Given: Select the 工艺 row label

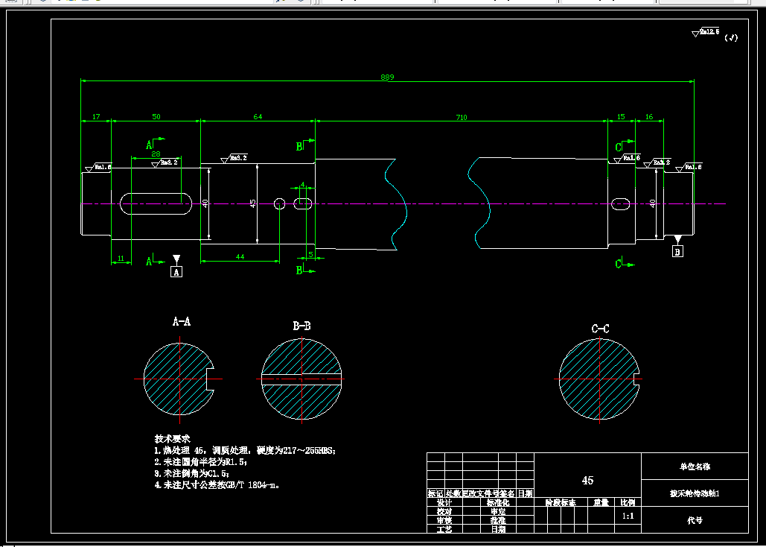Looking at the screenshot, I should tap(444, 529).
